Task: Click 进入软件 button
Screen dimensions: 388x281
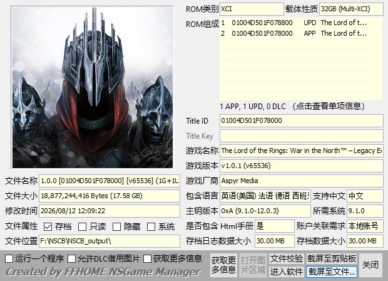Action: tap(286, 272)
